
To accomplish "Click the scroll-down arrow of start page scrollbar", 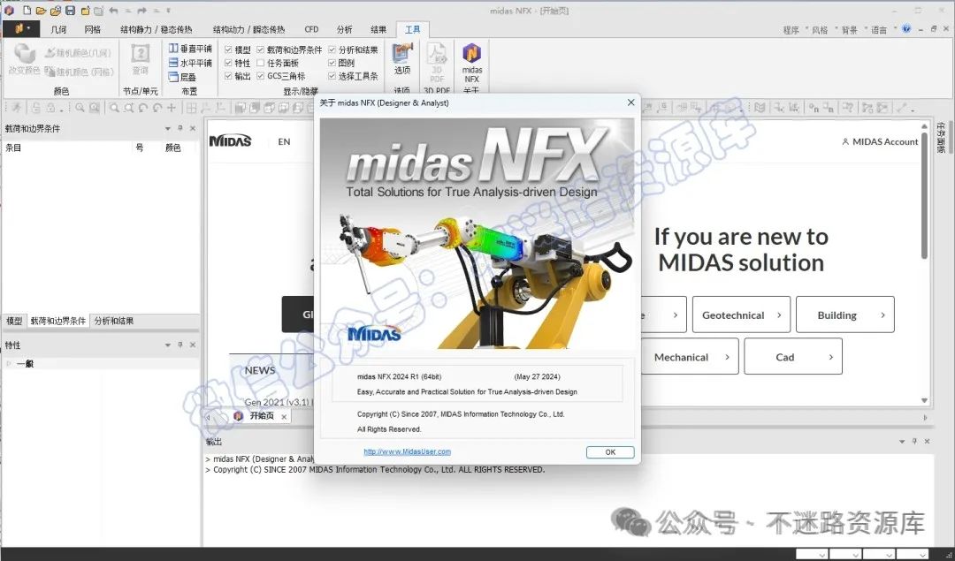I will 924,400.
